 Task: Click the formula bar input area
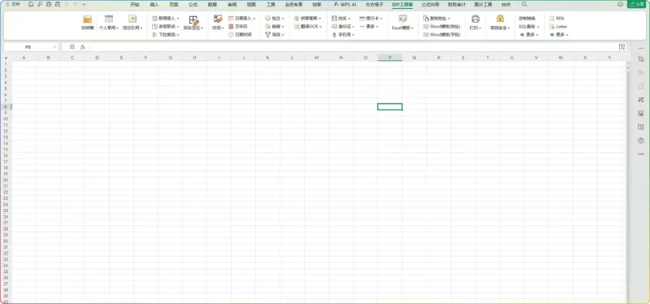click(353, 47)
